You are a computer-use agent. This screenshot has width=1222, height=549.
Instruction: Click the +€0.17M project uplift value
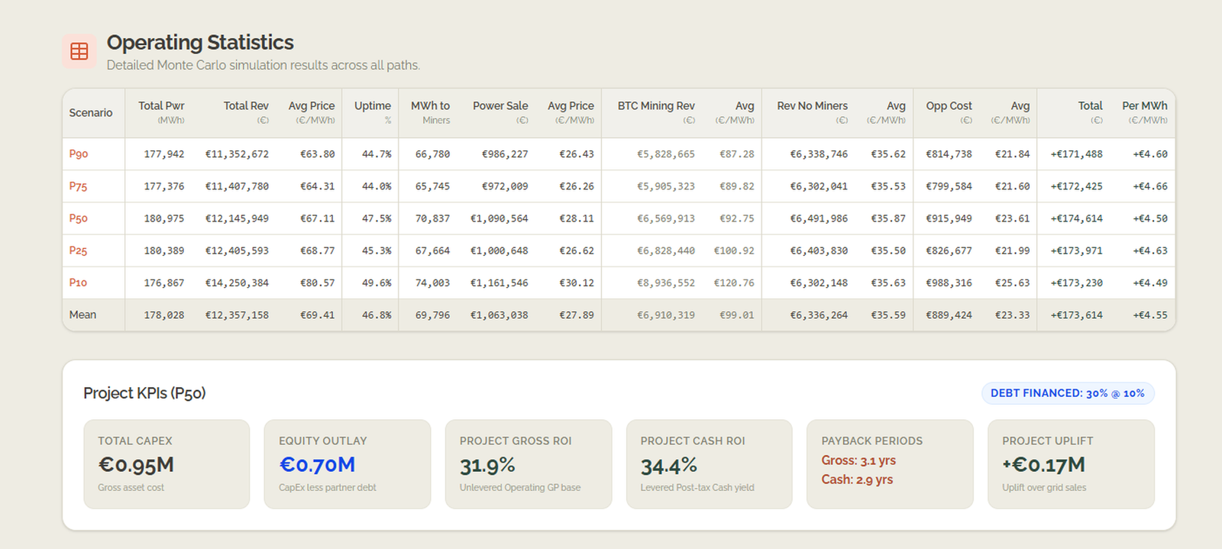point(1043,465)
